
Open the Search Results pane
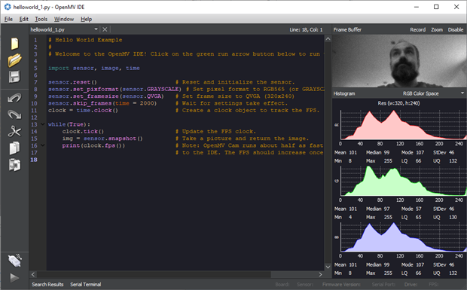[47, 284]
